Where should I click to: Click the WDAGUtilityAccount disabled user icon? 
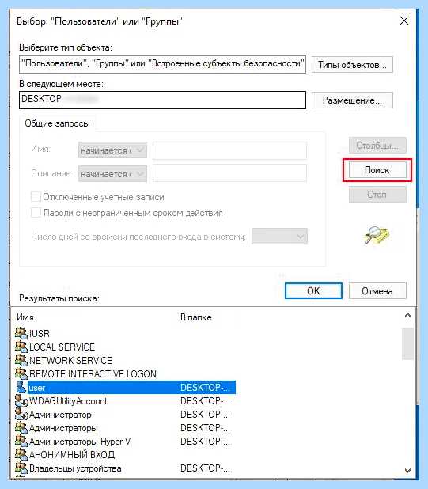point(21,400)
